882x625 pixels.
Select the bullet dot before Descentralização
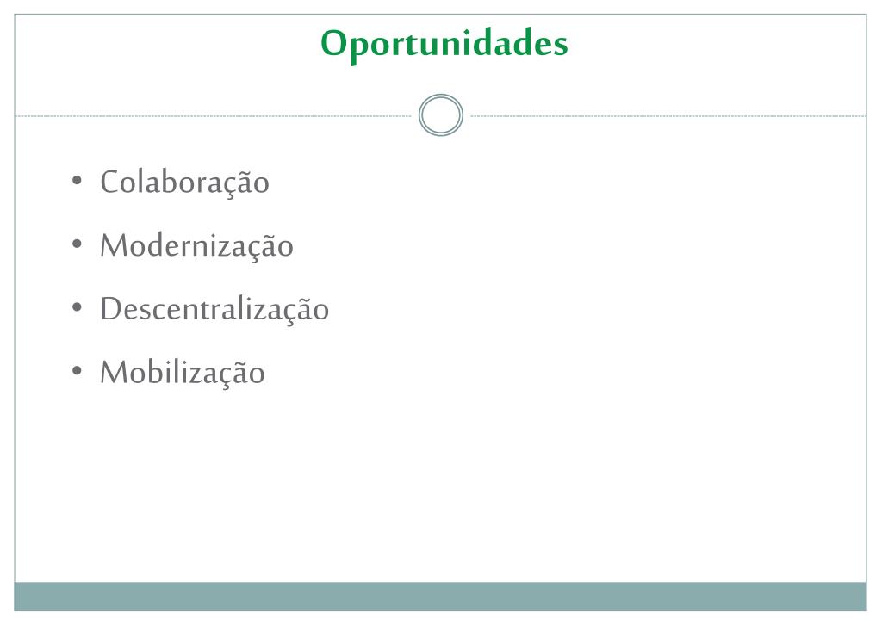(77, 307)
